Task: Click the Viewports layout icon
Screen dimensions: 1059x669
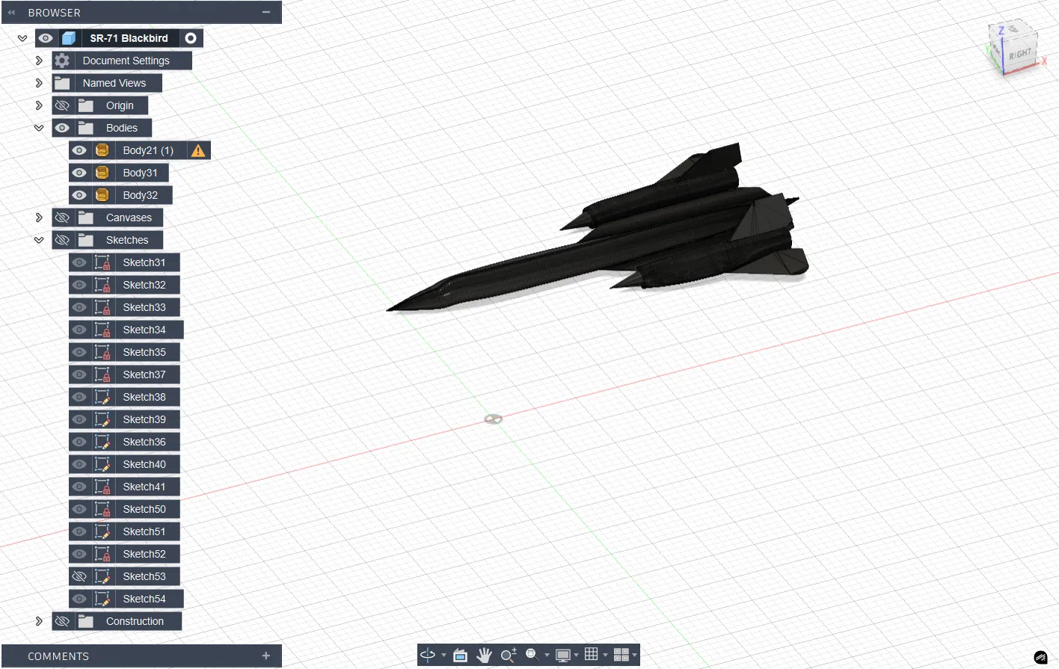Action: tap(621, 655)
